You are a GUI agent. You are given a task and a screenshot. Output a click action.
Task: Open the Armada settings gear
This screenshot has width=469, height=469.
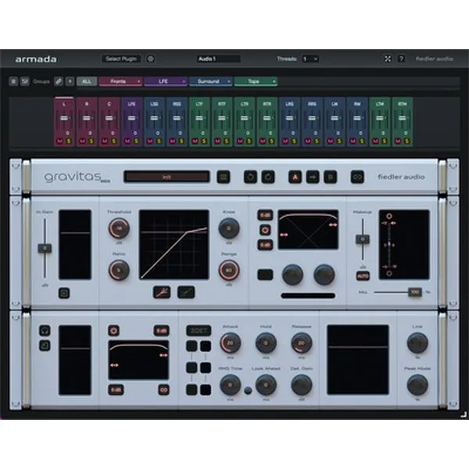[x=150, y=59]
